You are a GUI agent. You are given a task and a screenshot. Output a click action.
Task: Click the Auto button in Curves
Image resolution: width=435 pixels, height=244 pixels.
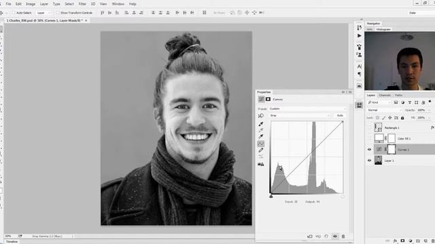pyautogui.click(x=340, y=115)
